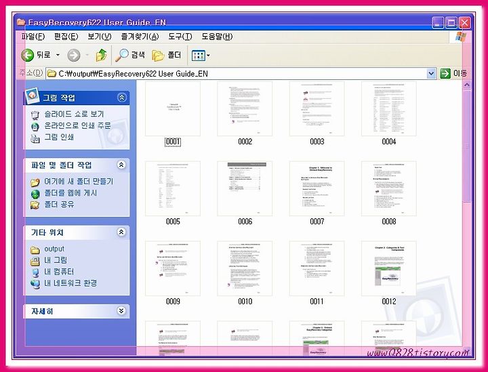The height and width of the screenshot is (372, 488).
Task: Select thumbnail 0007
Action: pyautogui.click(x=317, y=188)
